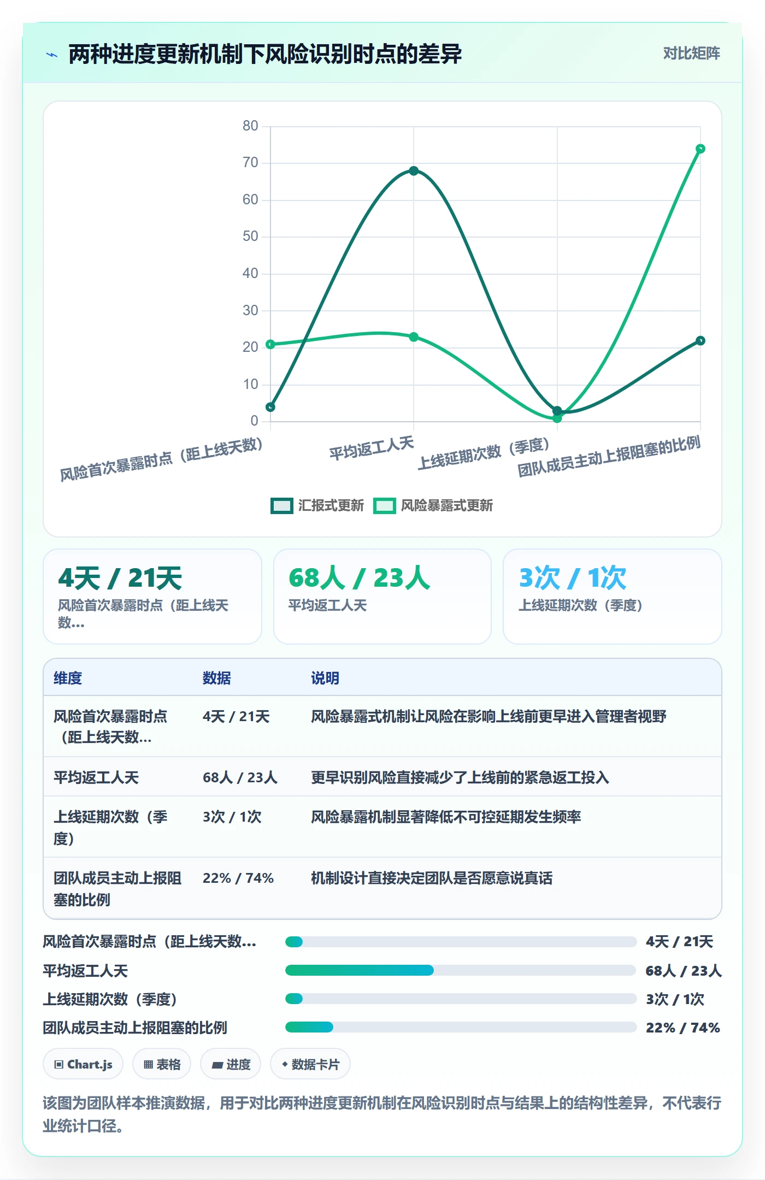765x1180 pixels.
Task: Select the 数据卡片 tag chip
Action: click(x=310, y=1064)
